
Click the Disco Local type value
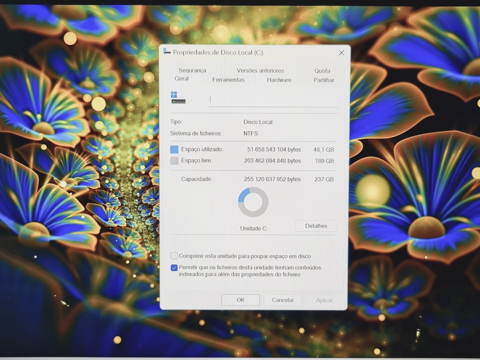click(258, 122)
